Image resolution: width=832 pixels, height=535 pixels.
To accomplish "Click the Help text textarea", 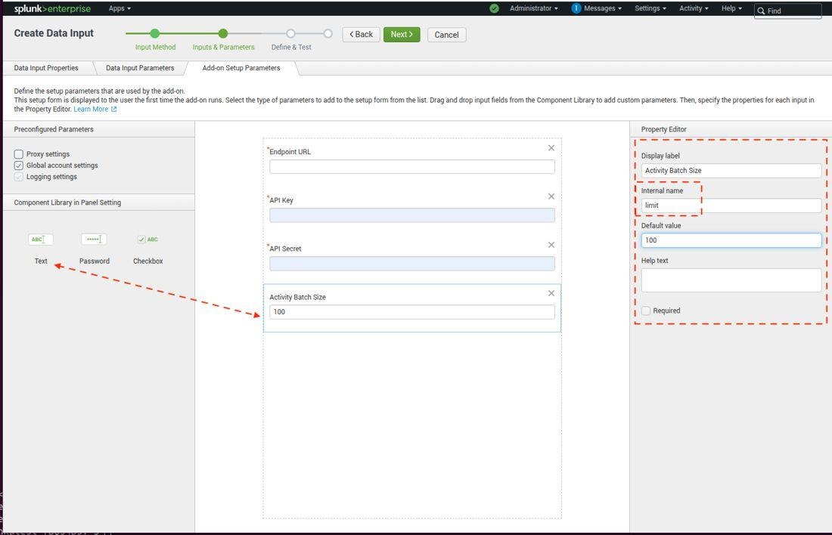I will pos(731,280).
